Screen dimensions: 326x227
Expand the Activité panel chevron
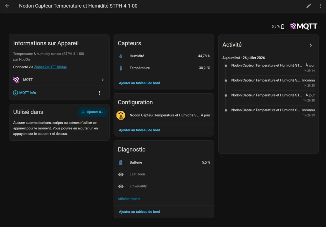(x=311, y=45)
